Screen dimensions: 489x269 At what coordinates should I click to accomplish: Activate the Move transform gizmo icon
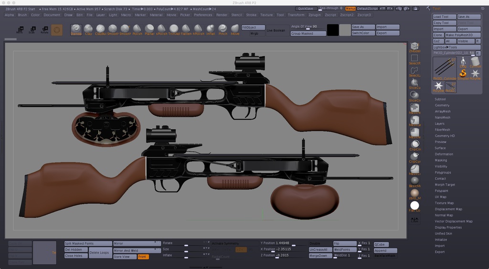(20, 30)
